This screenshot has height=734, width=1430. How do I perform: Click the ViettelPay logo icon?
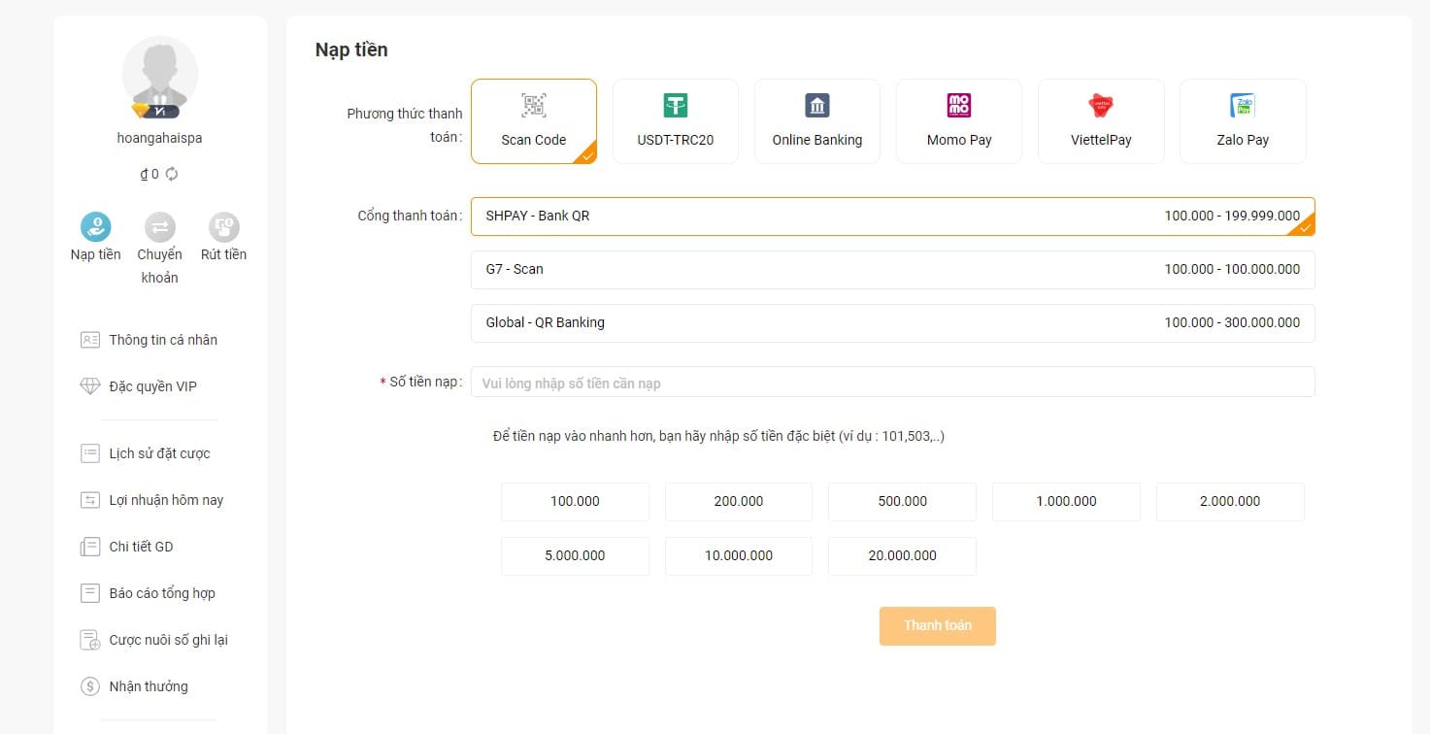click(1101, 106)
